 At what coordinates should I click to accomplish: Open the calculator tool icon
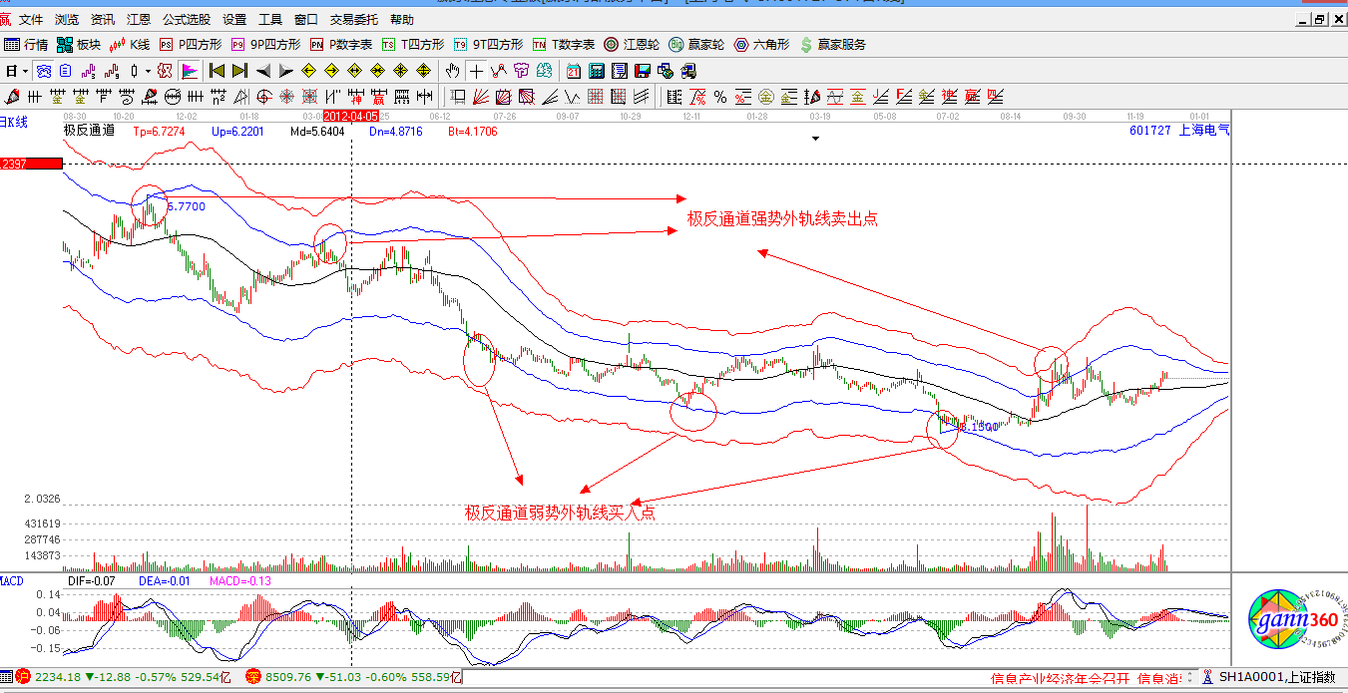click(x=597, y=71)
